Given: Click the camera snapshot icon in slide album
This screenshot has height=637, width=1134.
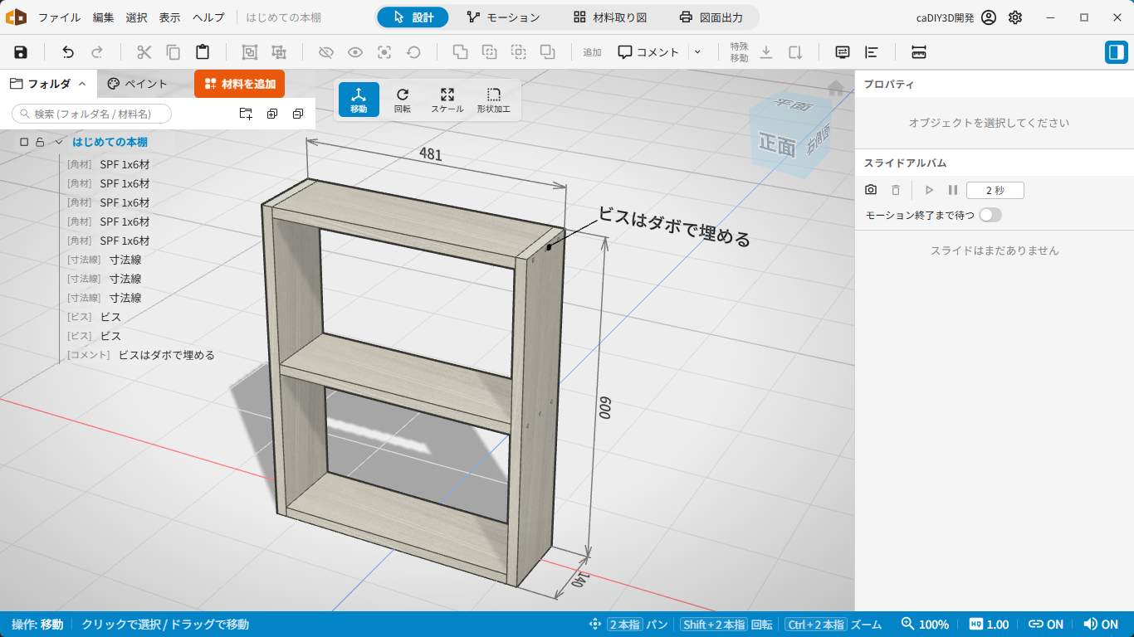Looking at the screenshot, I should click(871, 190).
